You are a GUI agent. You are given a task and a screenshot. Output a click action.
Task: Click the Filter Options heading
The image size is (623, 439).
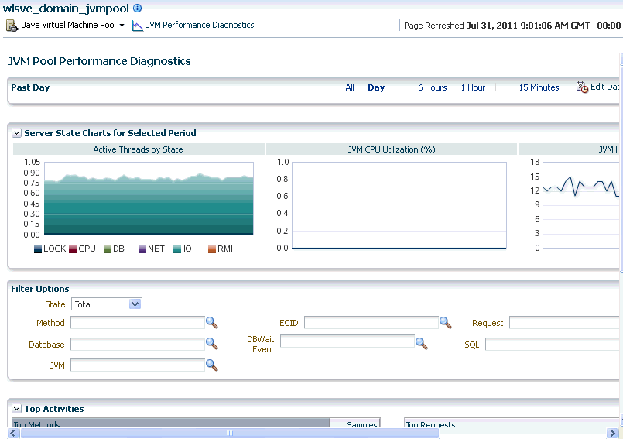[39, 289]
